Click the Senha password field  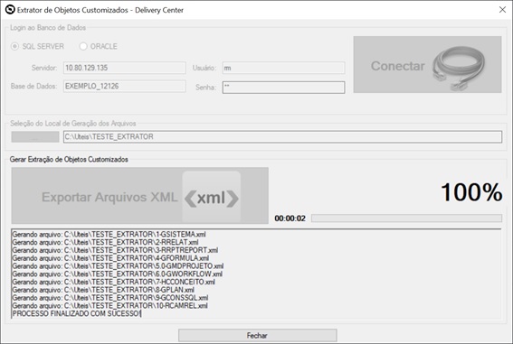pyautogui.click(x=283, y=88)
